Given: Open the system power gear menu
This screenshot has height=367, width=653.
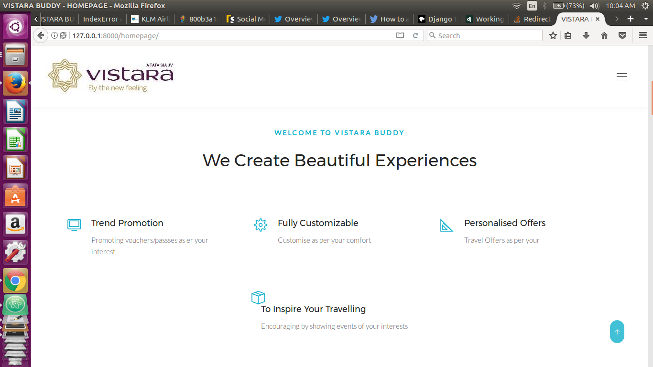Looking at the screenshot, I should (645, 6).
